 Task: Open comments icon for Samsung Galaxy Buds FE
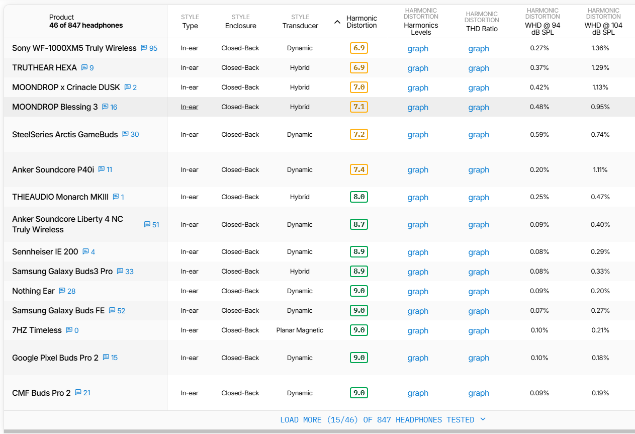click(x=112, y=311)
